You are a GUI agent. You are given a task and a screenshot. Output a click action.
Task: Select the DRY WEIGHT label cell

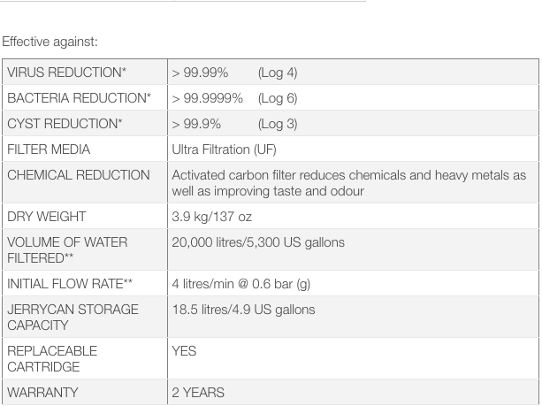[x=47, y=217]
